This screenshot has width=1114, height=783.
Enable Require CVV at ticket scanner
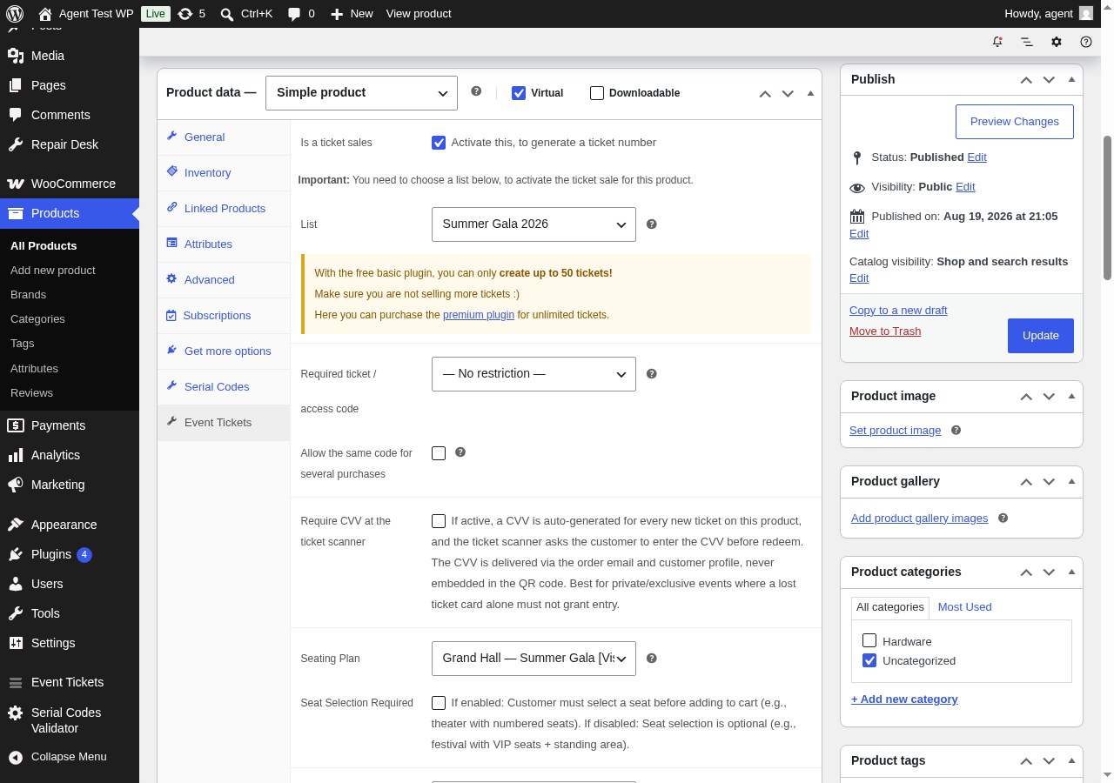tap(439, 520)
